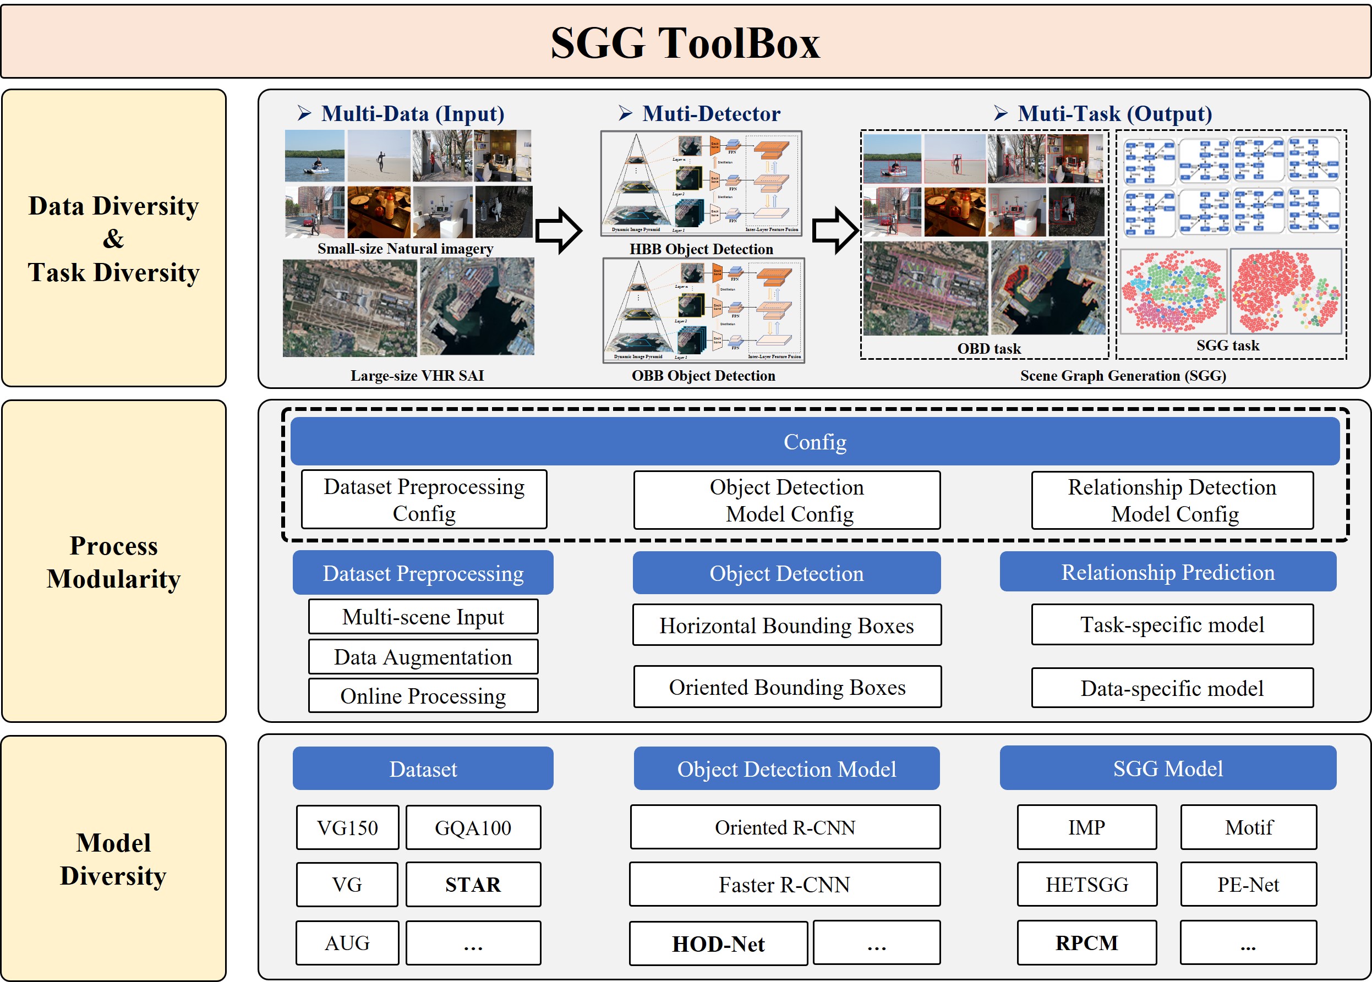Select the OBB Object Detection diagram
The image size is (1372, 982).
click(703, 310)
